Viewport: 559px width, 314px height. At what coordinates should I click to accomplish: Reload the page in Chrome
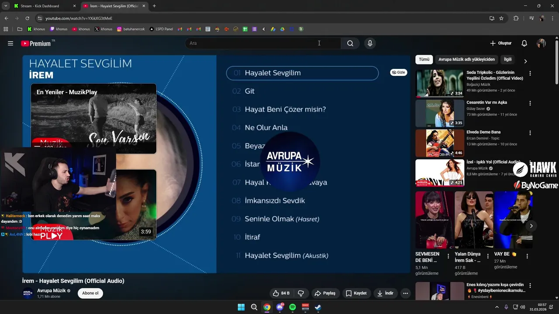point(28,18)
